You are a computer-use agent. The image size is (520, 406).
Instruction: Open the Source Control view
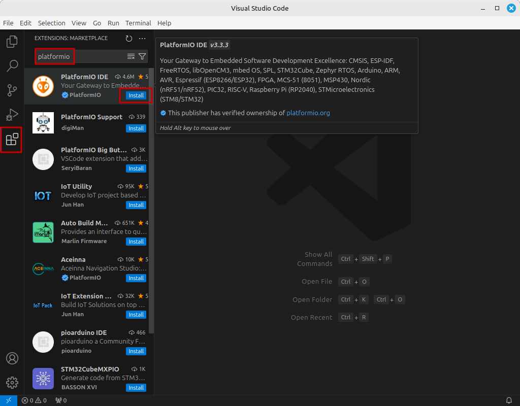pyautogui.click(x=12, y=90)
